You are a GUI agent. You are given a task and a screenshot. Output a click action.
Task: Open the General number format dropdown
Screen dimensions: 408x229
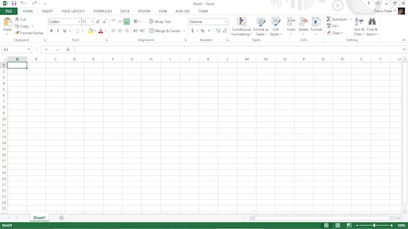(x=226, y=22)
